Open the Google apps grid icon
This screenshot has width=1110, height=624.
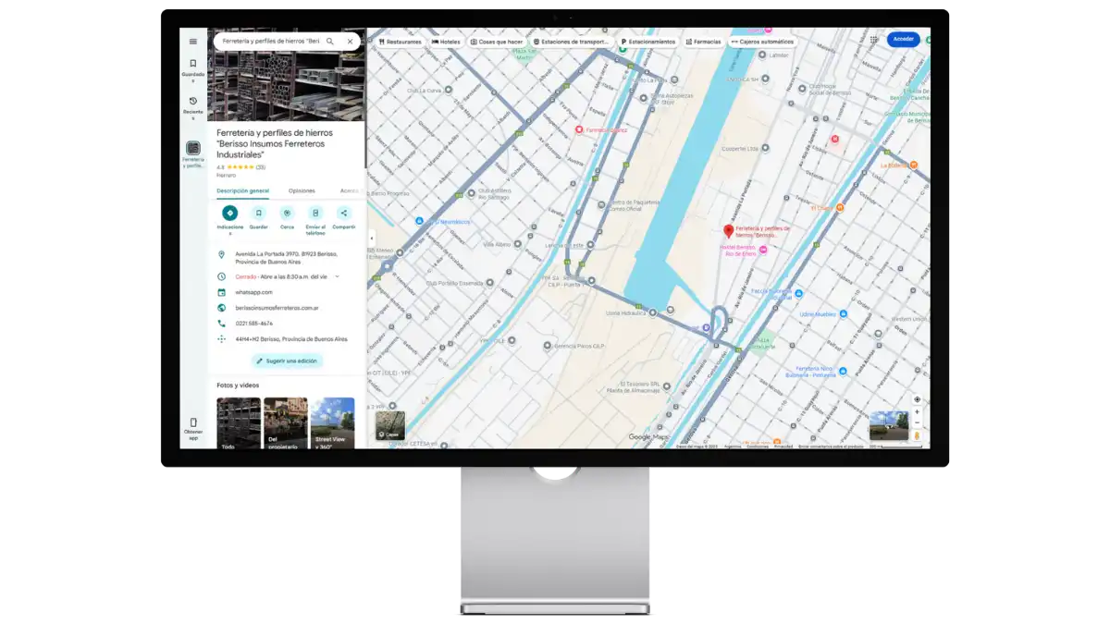click(873, 40)
